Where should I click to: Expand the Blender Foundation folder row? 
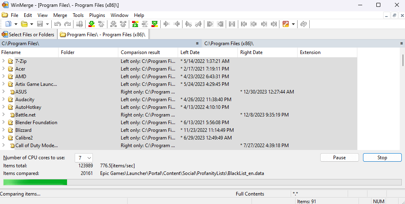[3, 122]
